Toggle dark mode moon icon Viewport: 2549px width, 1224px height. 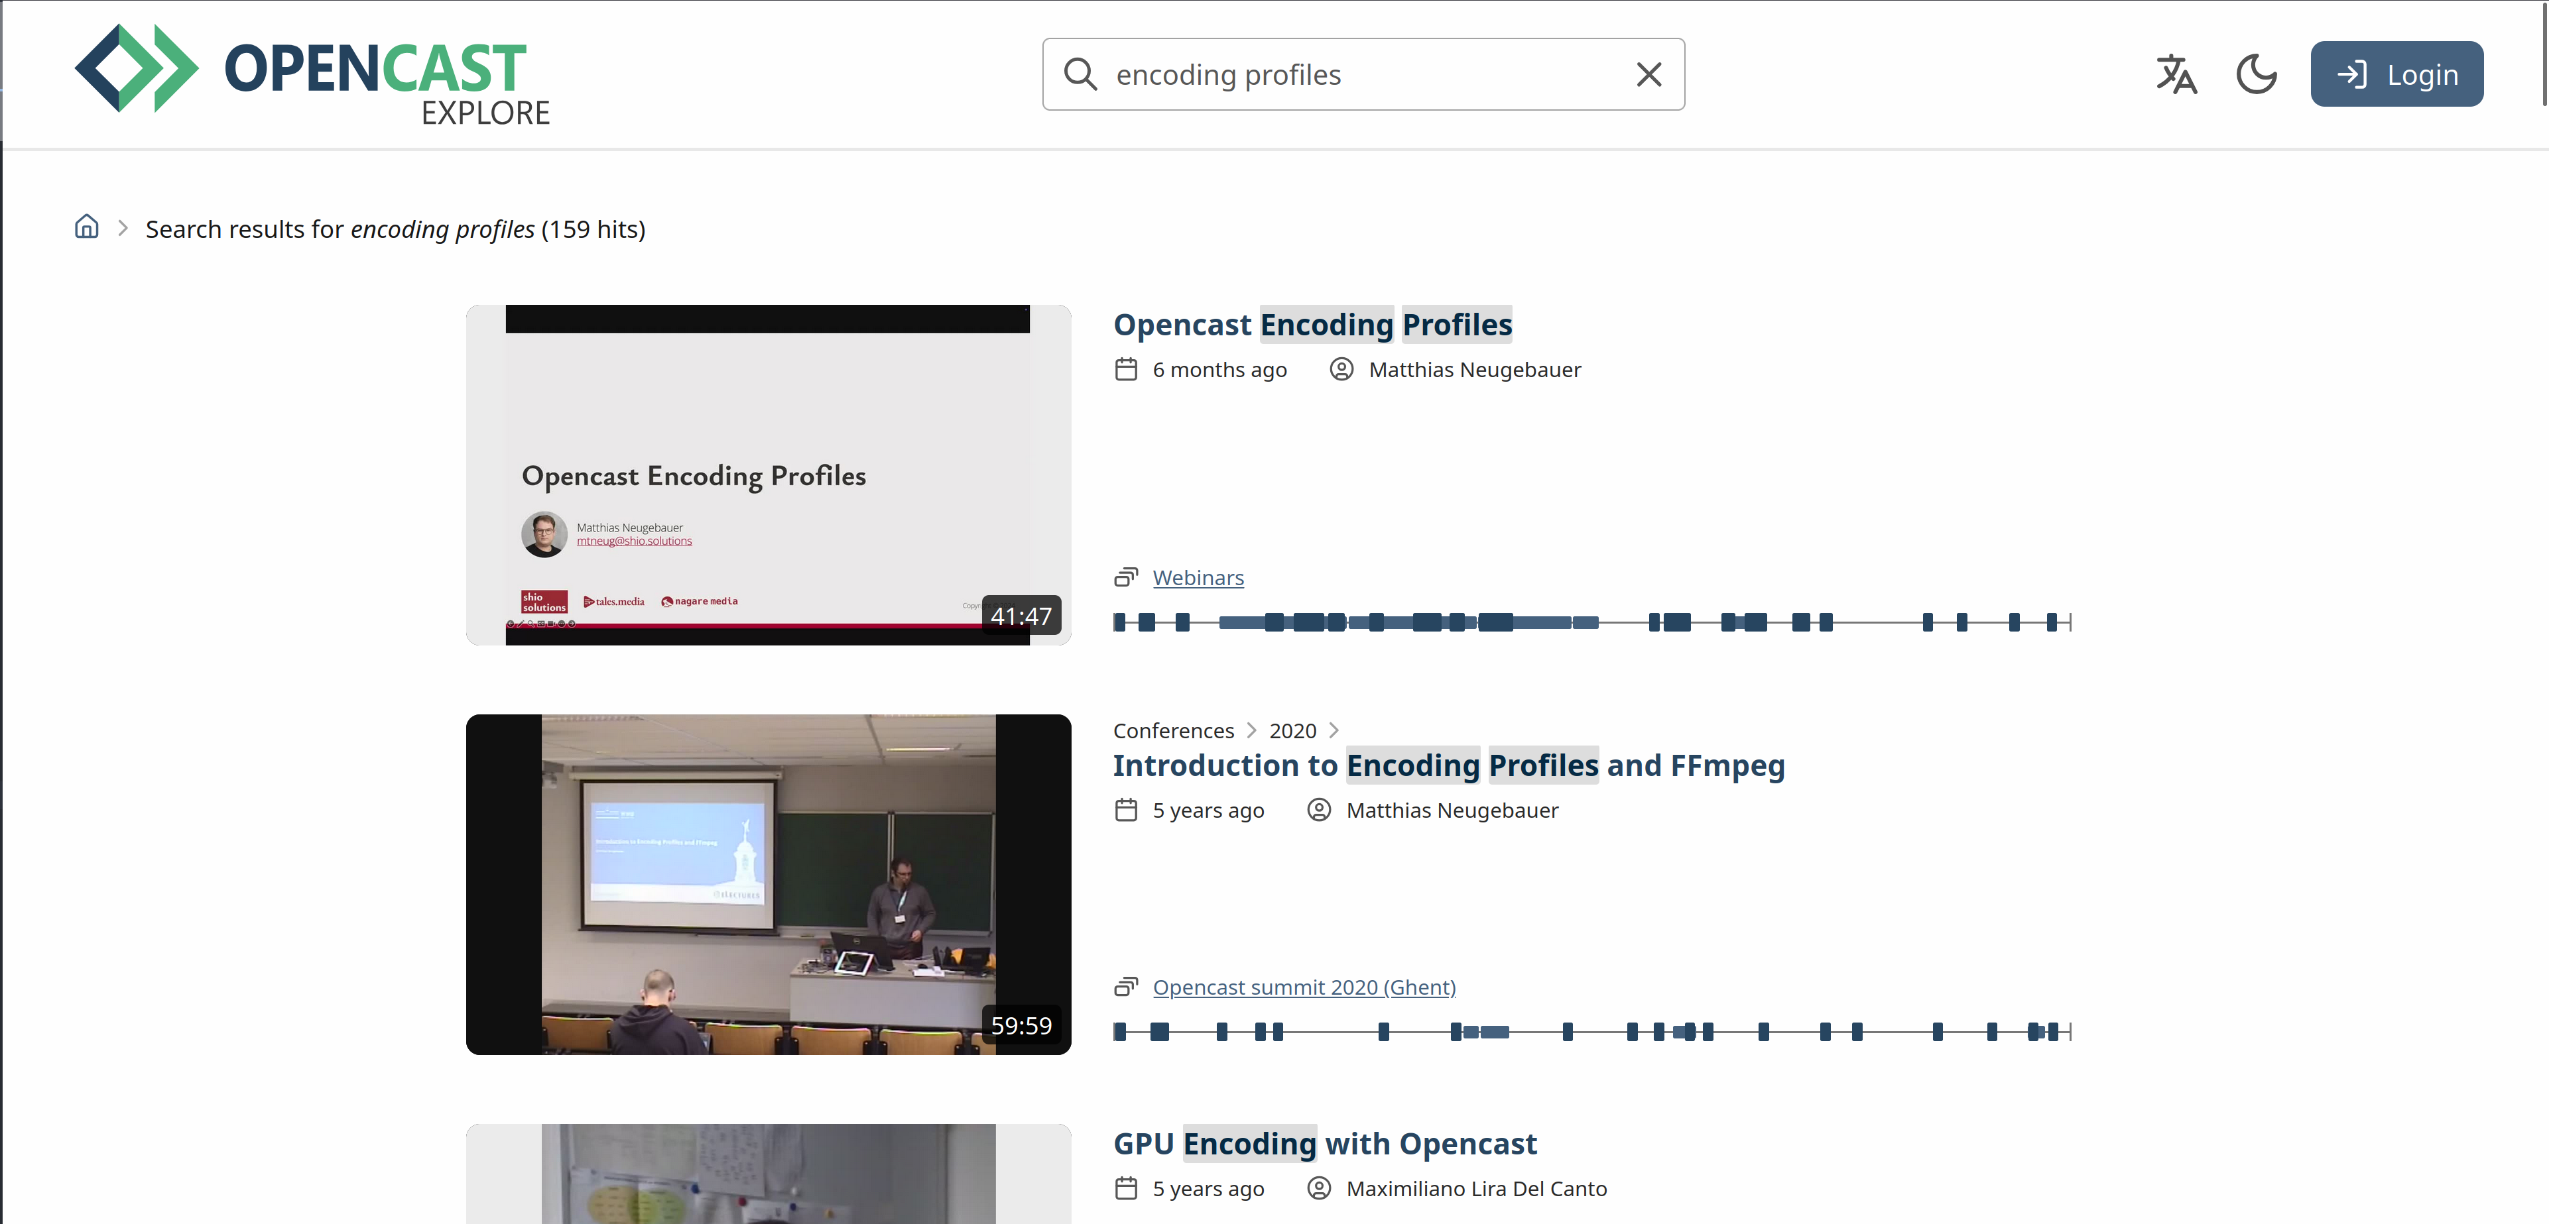tap(2256, 74)
